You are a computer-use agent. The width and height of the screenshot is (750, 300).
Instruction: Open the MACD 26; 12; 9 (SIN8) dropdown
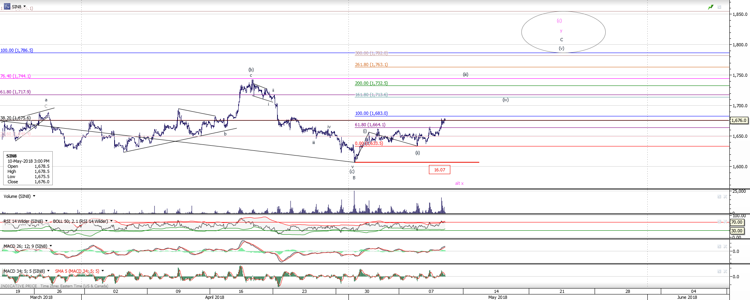click(x=51, y=246)
